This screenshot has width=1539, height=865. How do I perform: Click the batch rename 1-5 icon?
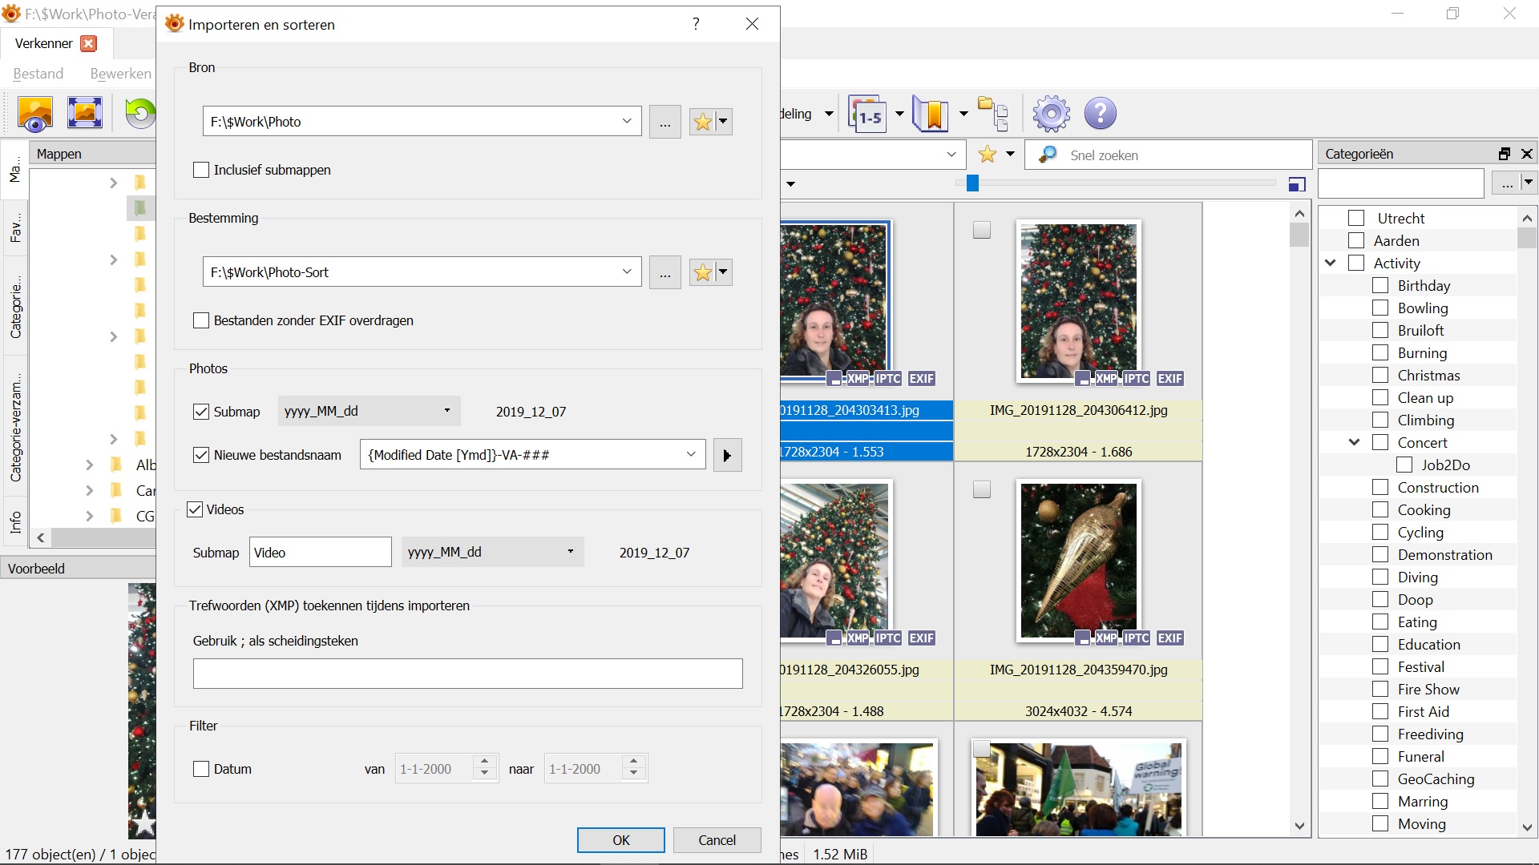point(868,115)
